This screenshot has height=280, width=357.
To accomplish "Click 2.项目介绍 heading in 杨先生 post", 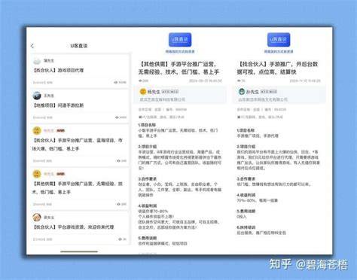I will click(148, 147).
